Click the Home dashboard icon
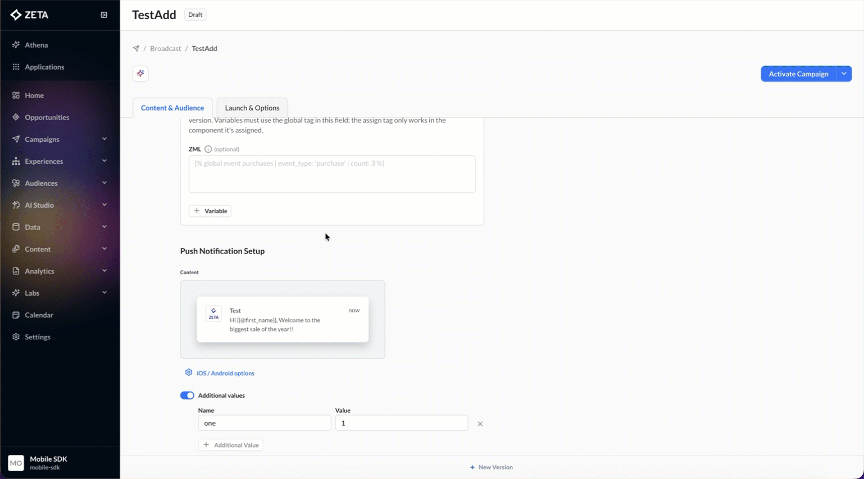This screenshot has width=864, height=479. pyautogui.click(x=16, y=95)
